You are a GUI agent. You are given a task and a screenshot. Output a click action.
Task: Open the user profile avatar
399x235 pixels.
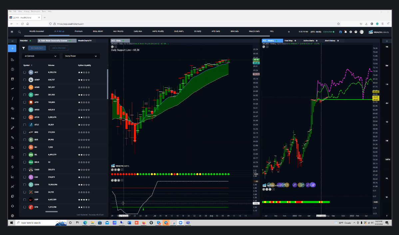click(362, 32)
